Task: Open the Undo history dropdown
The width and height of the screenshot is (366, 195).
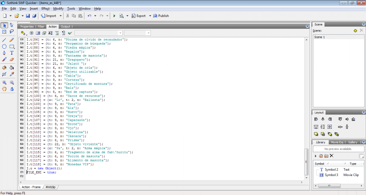Action: tap(95, 16)
